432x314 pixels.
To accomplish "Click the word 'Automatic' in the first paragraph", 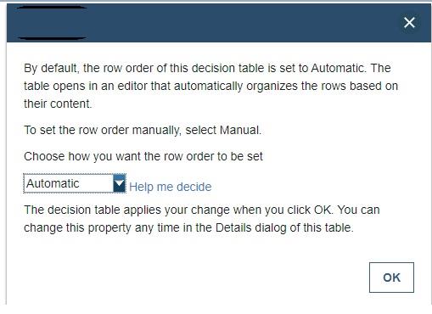I will pos(337,68).
